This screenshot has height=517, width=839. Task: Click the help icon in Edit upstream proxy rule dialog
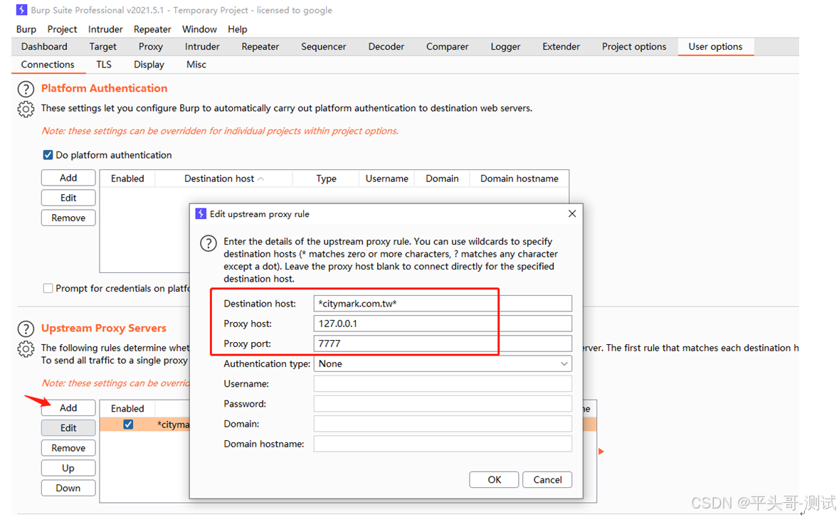[x=208, y=243]
